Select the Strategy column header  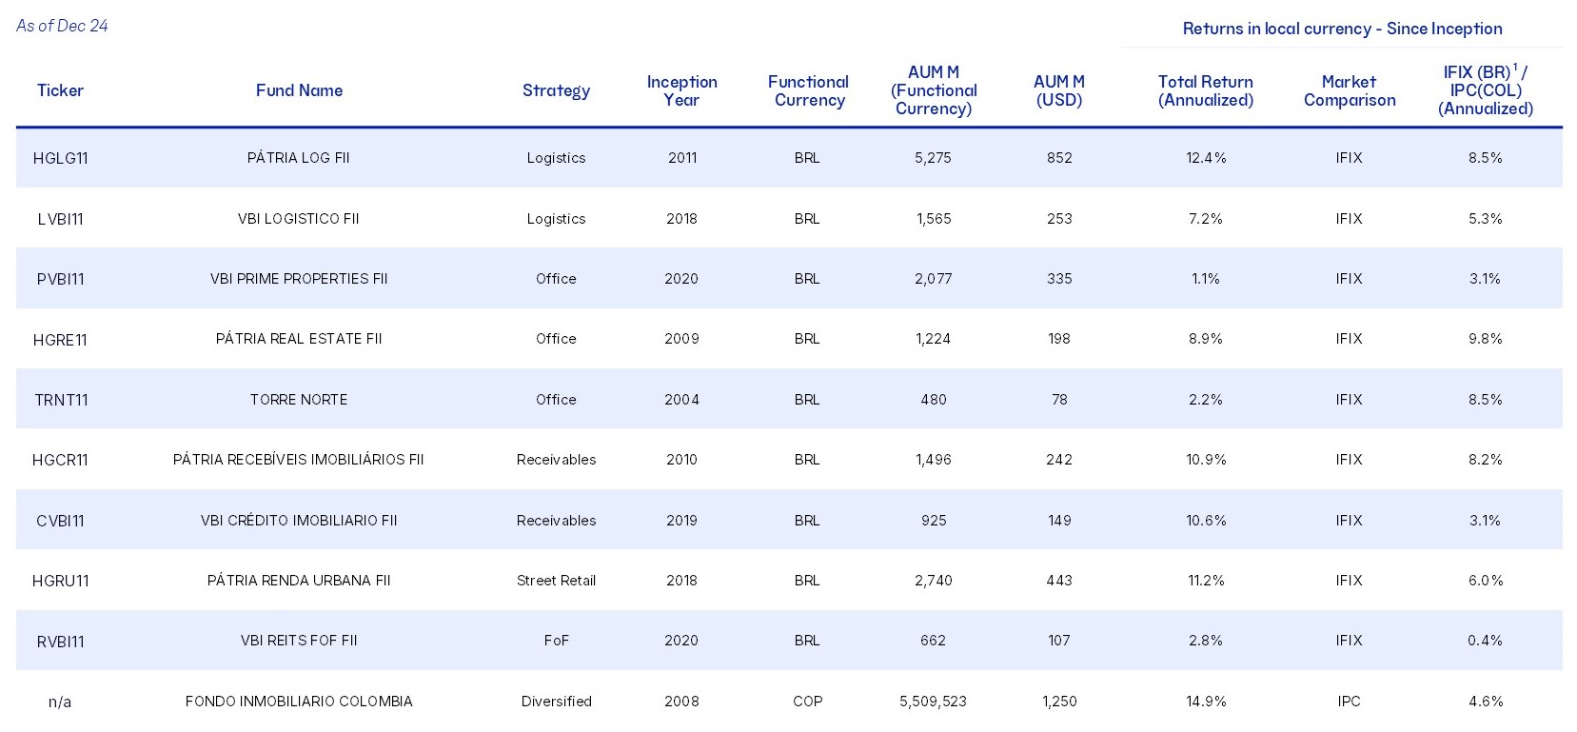pyautogui.click(x=556, y=90)
